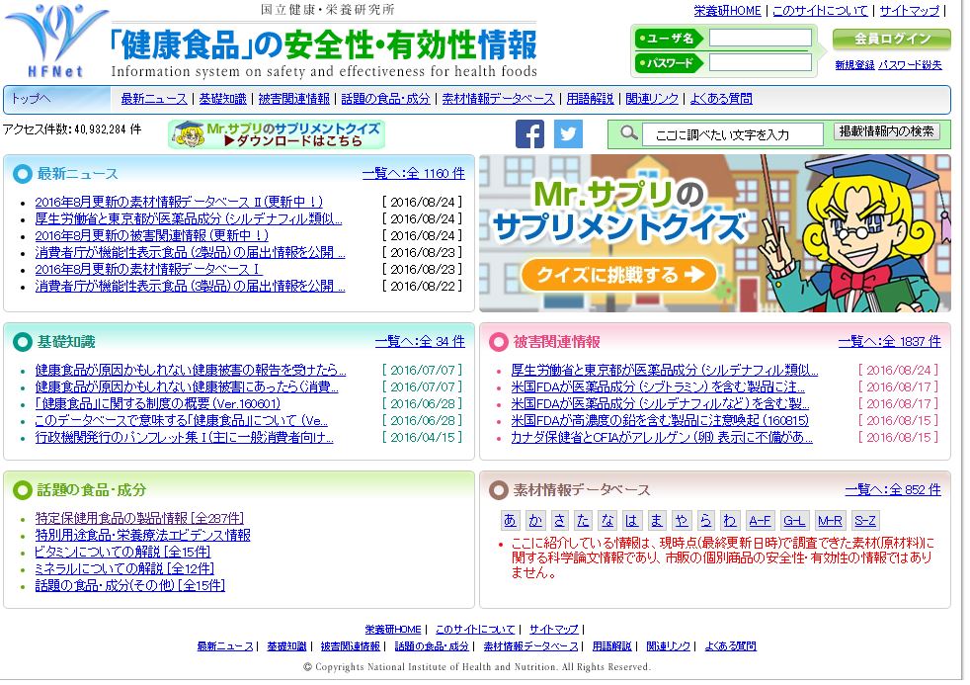The image size is (970, 685).
Task: Open 用語解説 in the top navigation bar
Action: [x=590, y=99]
